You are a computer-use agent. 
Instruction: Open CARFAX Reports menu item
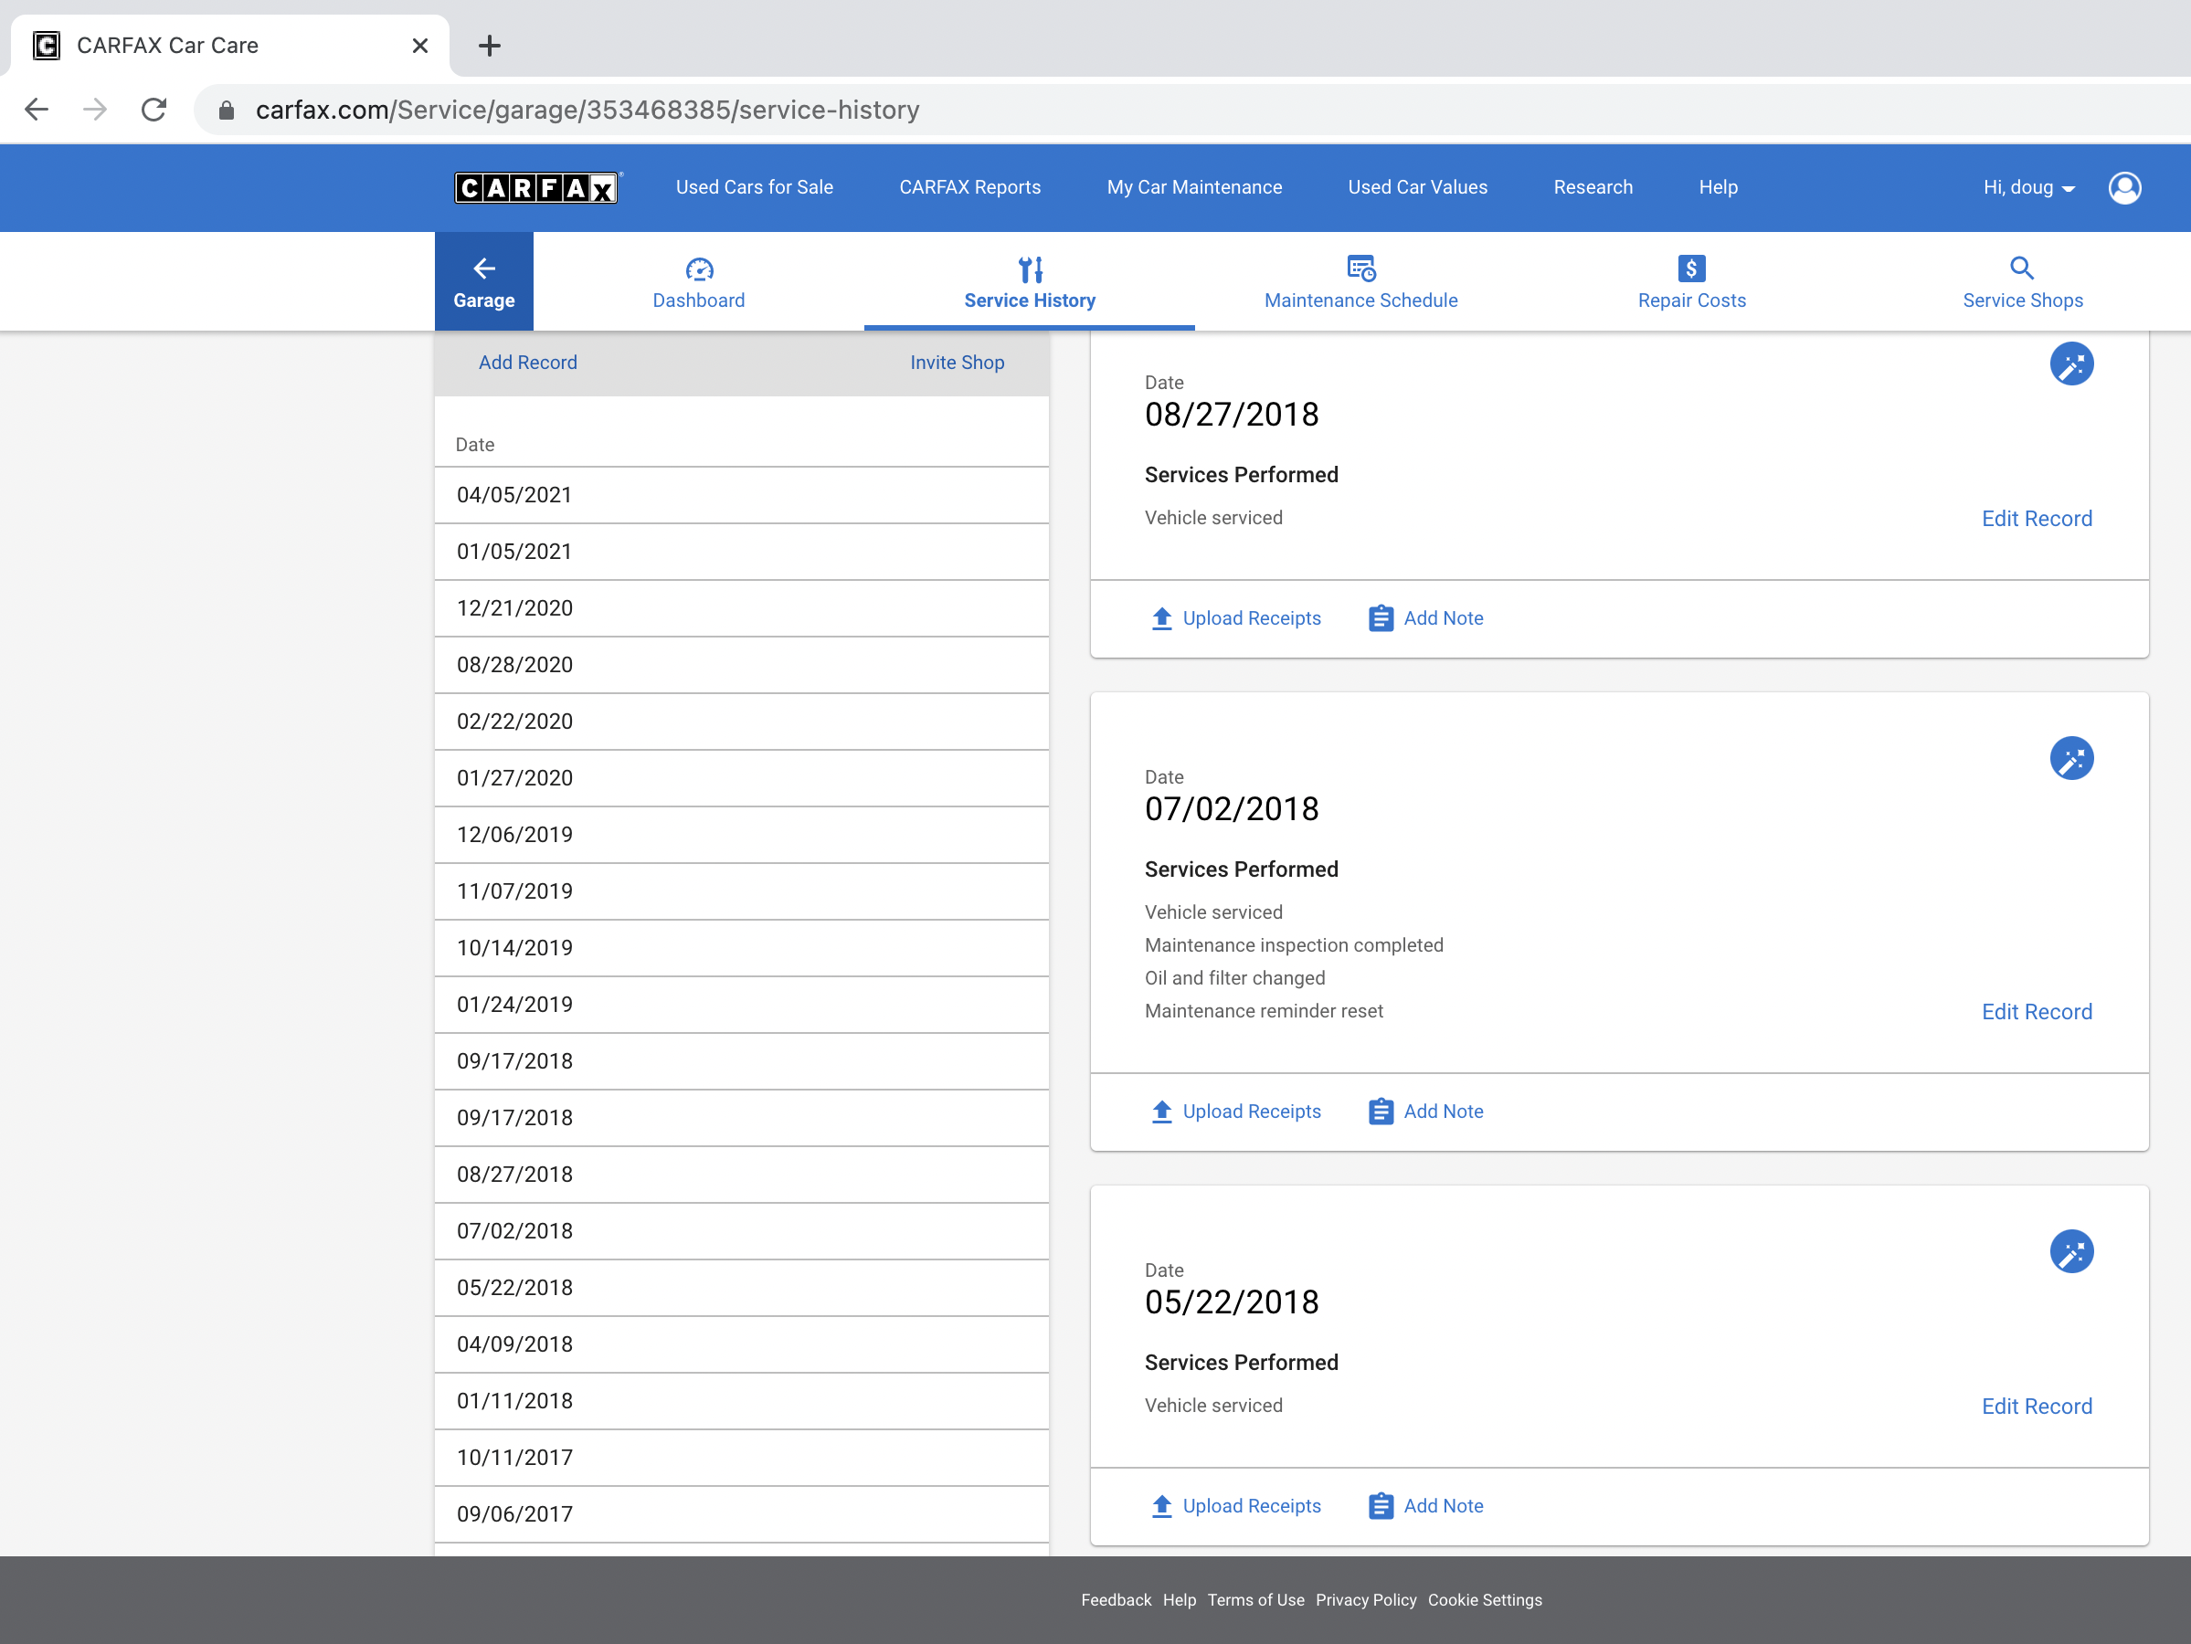point(969,187)
